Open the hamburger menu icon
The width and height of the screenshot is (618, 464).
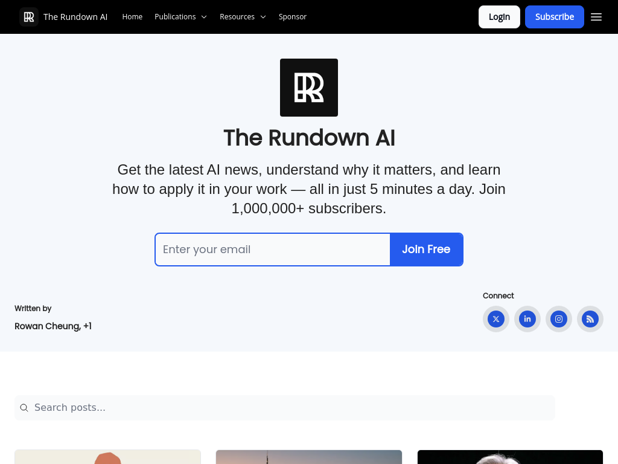pos(596,17)
